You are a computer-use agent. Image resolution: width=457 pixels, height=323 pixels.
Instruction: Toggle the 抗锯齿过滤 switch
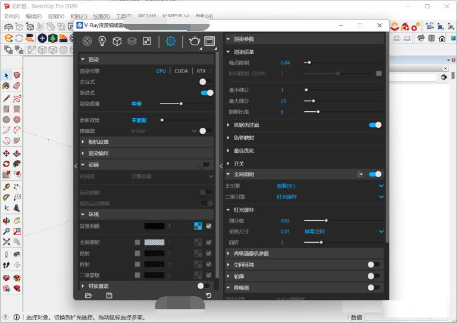(375, 125)
